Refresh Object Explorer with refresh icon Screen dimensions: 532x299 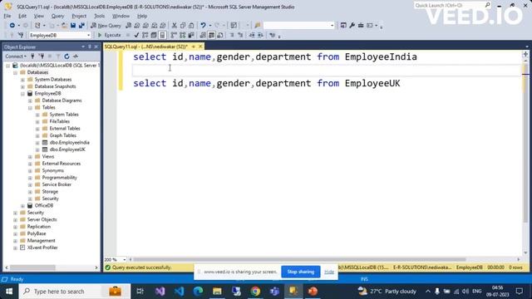point(66,56)
